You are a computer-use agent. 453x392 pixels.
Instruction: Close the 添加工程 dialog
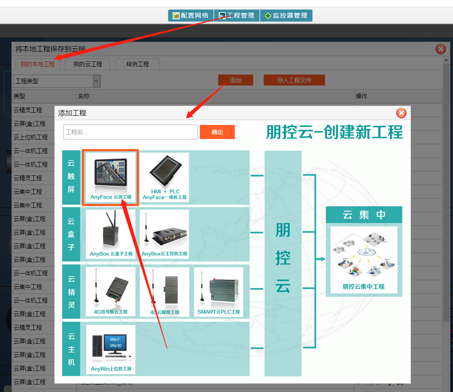click(401, 113)
